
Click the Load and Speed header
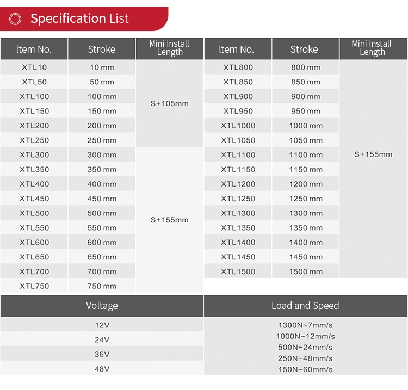click(x=305, y=306)
